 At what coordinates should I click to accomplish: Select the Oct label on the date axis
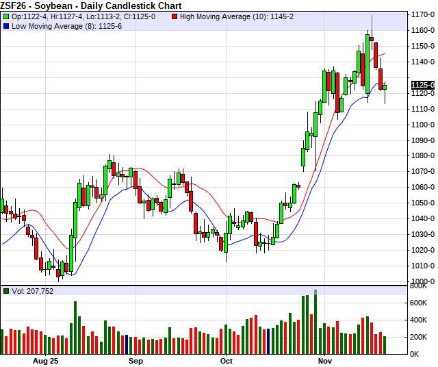pos(227,360)
